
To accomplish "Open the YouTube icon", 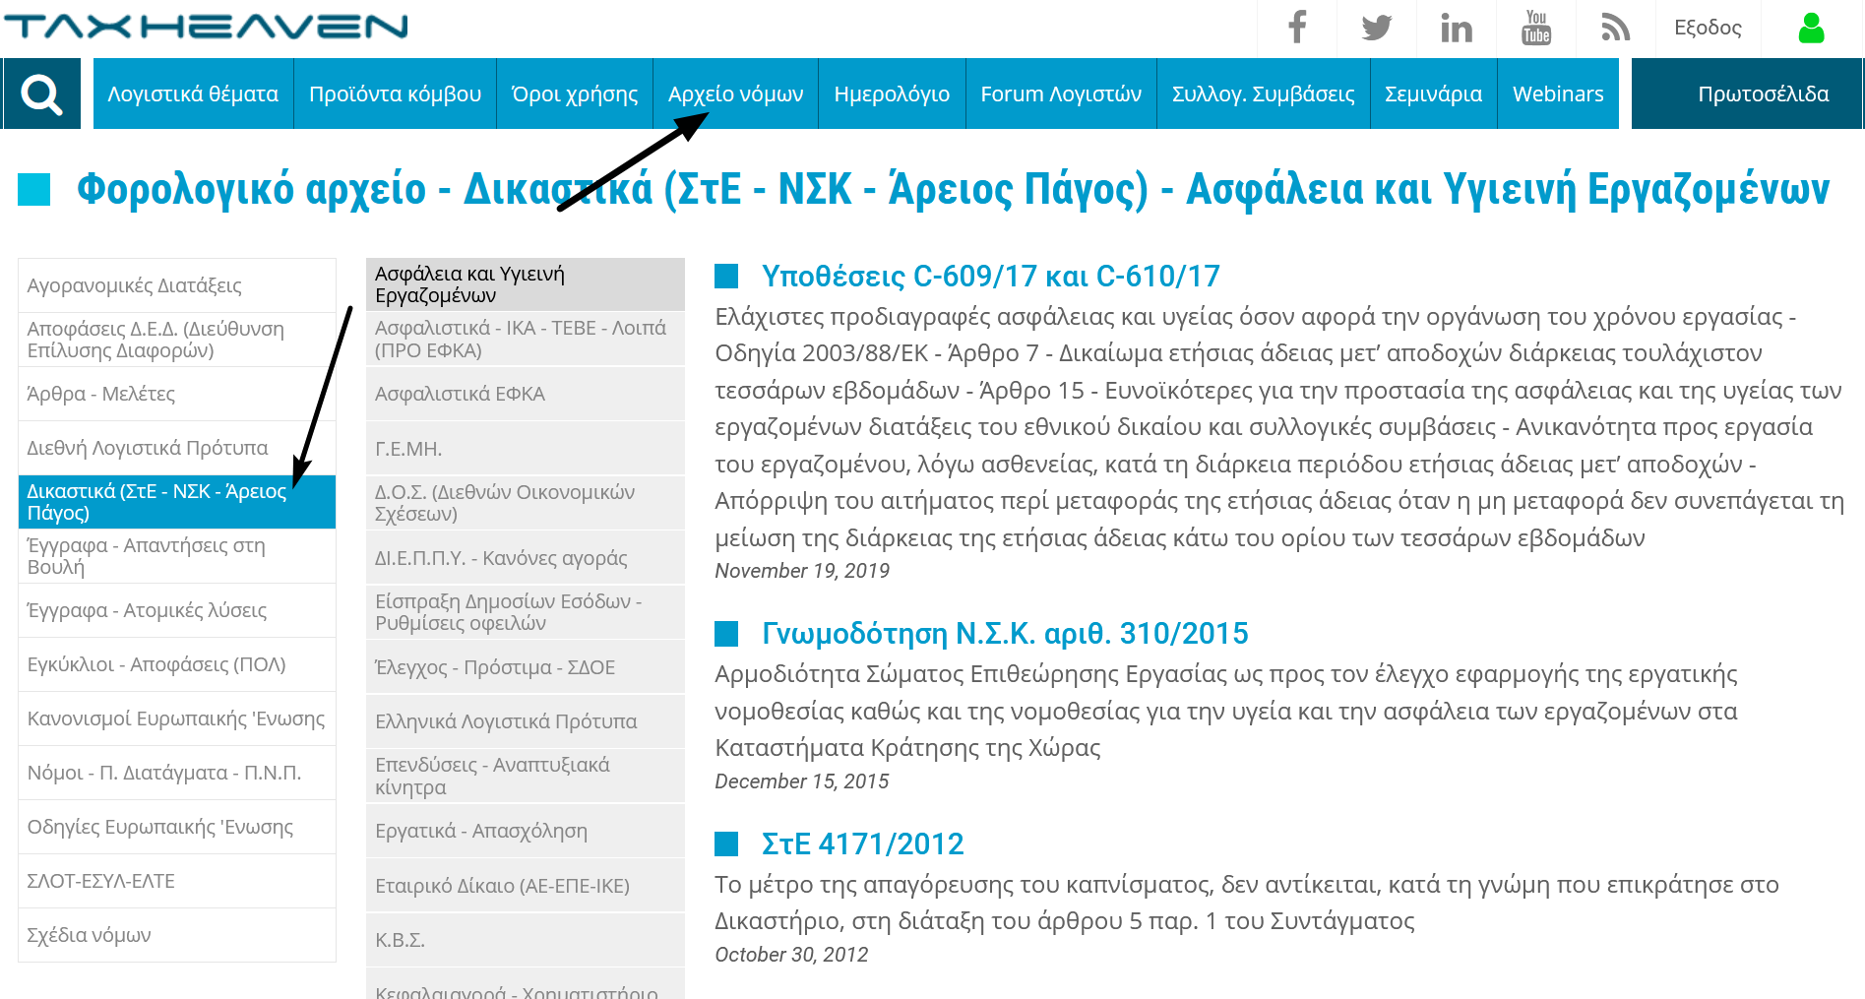I will tap(1535, 28).
